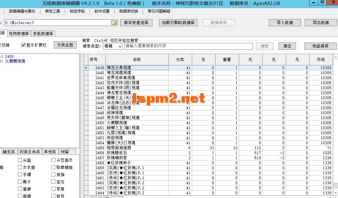Switch to the 怪物数据库 tab

coord(19,33)
